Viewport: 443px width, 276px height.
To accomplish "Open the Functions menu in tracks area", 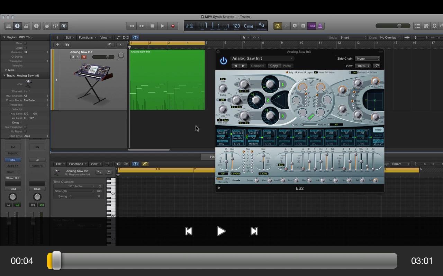I will pos(87,37).
